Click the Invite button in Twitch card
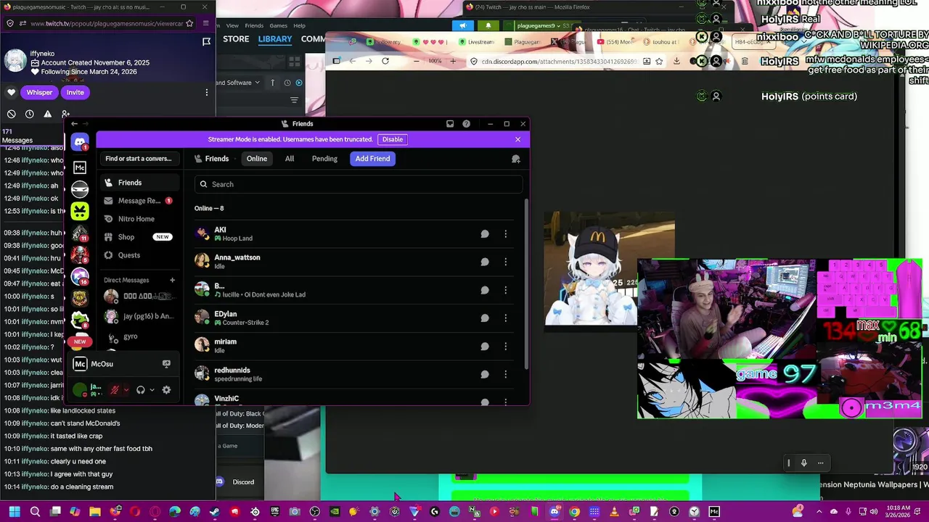Image resolution: width=929 pixels, height=522 pixels. tap(75, 93)
